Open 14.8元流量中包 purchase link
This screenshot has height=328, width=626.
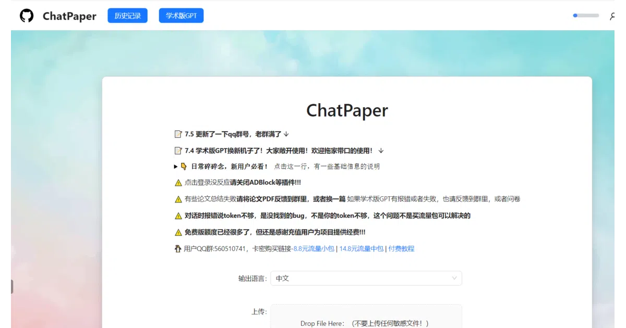click(362, 249)
